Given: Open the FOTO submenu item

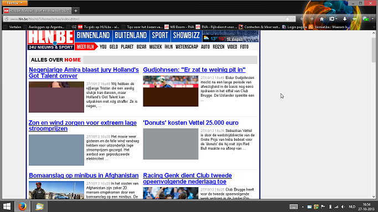Looking at the screenshot, I should click(244, 47).
